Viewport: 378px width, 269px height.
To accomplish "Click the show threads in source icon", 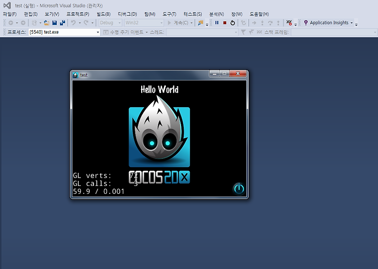I will pyautogui.click(x=259, y=32).
